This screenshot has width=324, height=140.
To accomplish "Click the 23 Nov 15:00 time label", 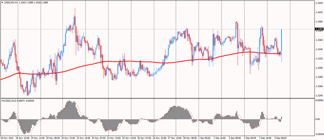I will (83, 137).
